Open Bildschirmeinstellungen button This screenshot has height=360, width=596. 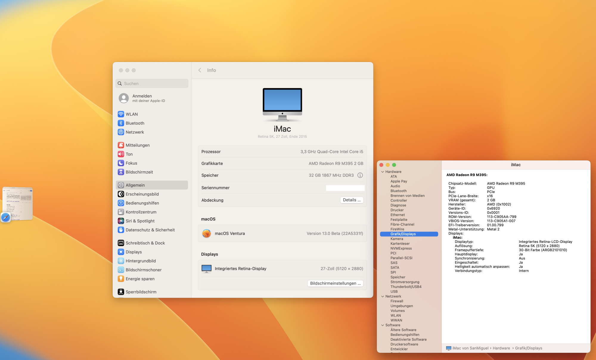(335, 283)
